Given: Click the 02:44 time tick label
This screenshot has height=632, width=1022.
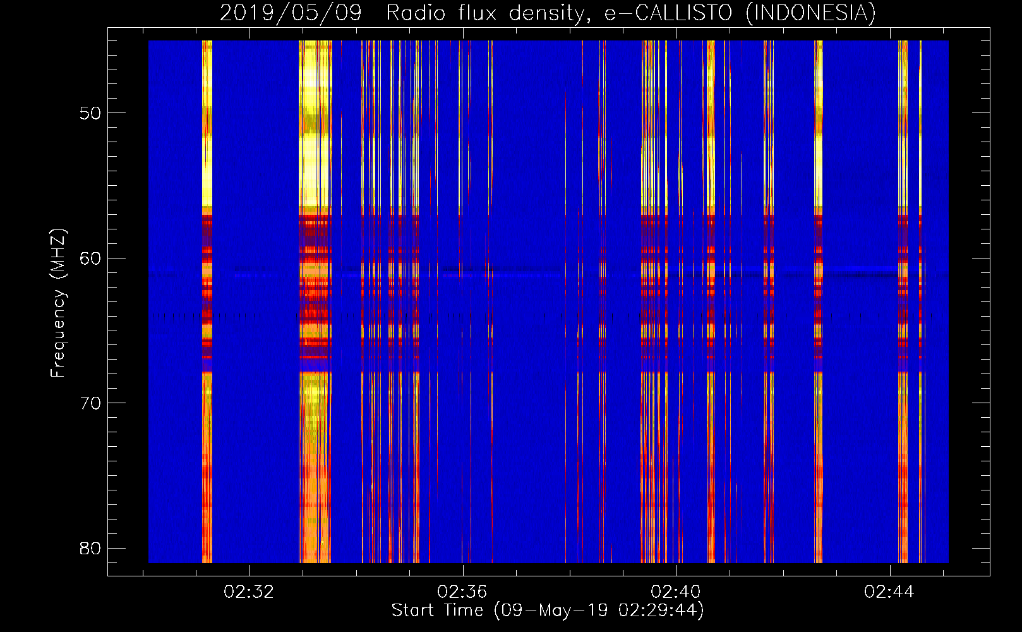Looking at the screenshot, I should point(889,592).
